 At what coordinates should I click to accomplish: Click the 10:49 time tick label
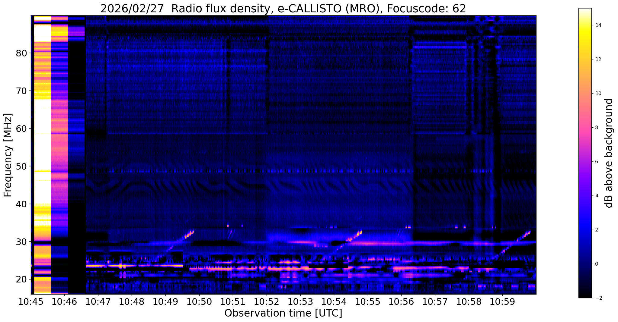point(165,302)
